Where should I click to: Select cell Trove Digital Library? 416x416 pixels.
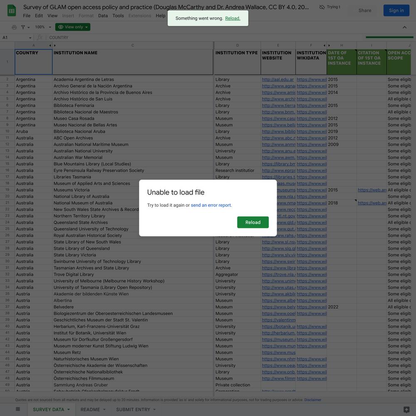(133, 274)
